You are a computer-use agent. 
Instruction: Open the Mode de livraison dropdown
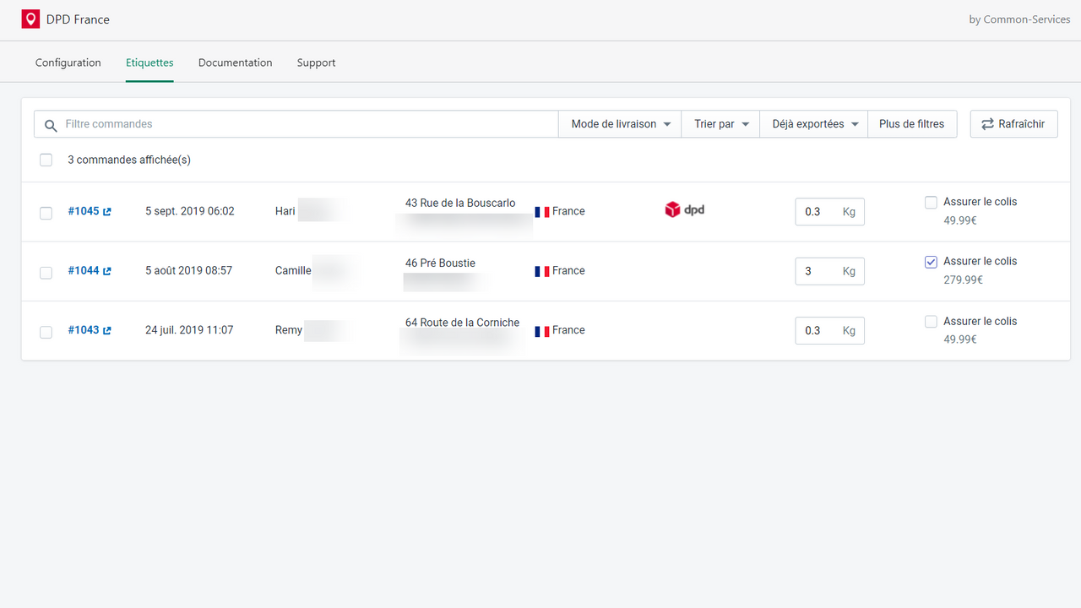coord(619,123)
